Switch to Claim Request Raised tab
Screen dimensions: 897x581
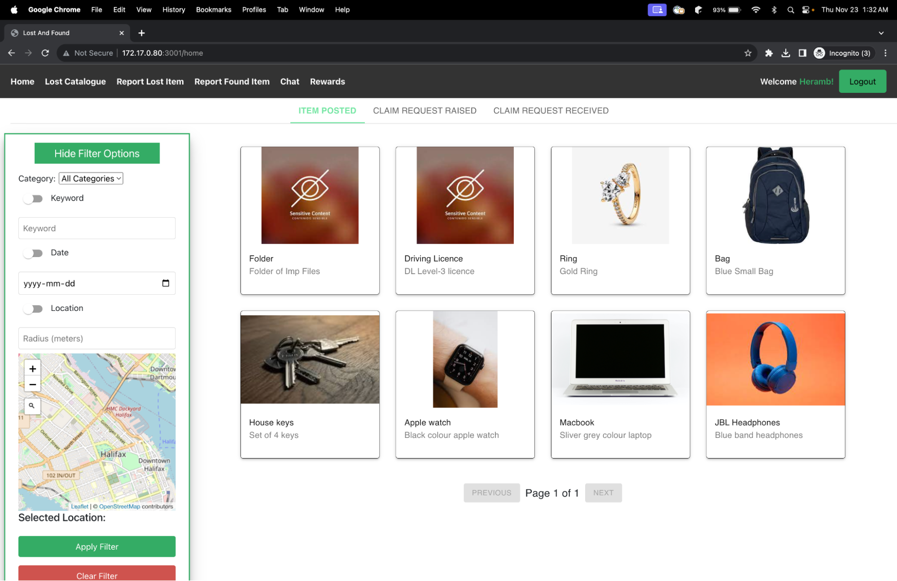(424, 111)
